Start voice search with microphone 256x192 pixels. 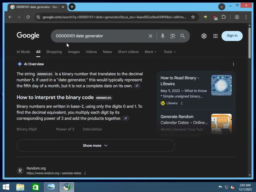click(162, 36)
